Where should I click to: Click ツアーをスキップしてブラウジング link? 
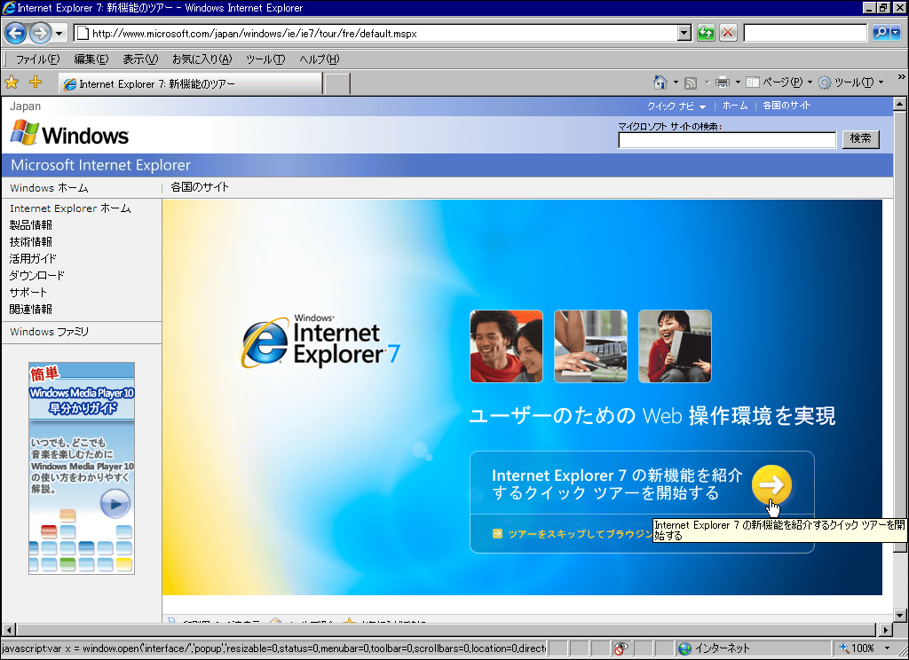click(x=581, y=534)
